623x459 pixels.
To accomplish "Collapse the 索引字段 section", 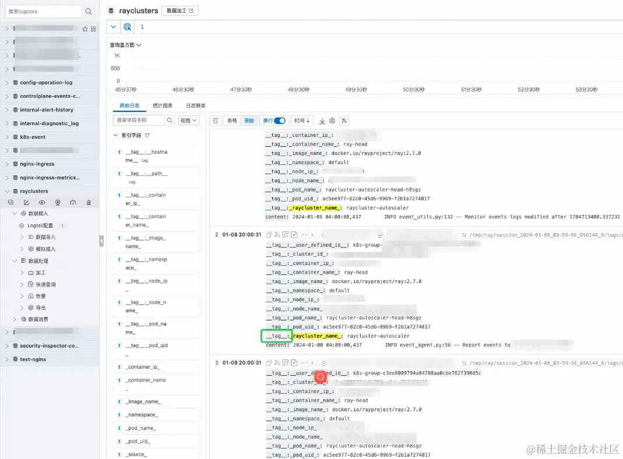I will [x=115, y=135].
